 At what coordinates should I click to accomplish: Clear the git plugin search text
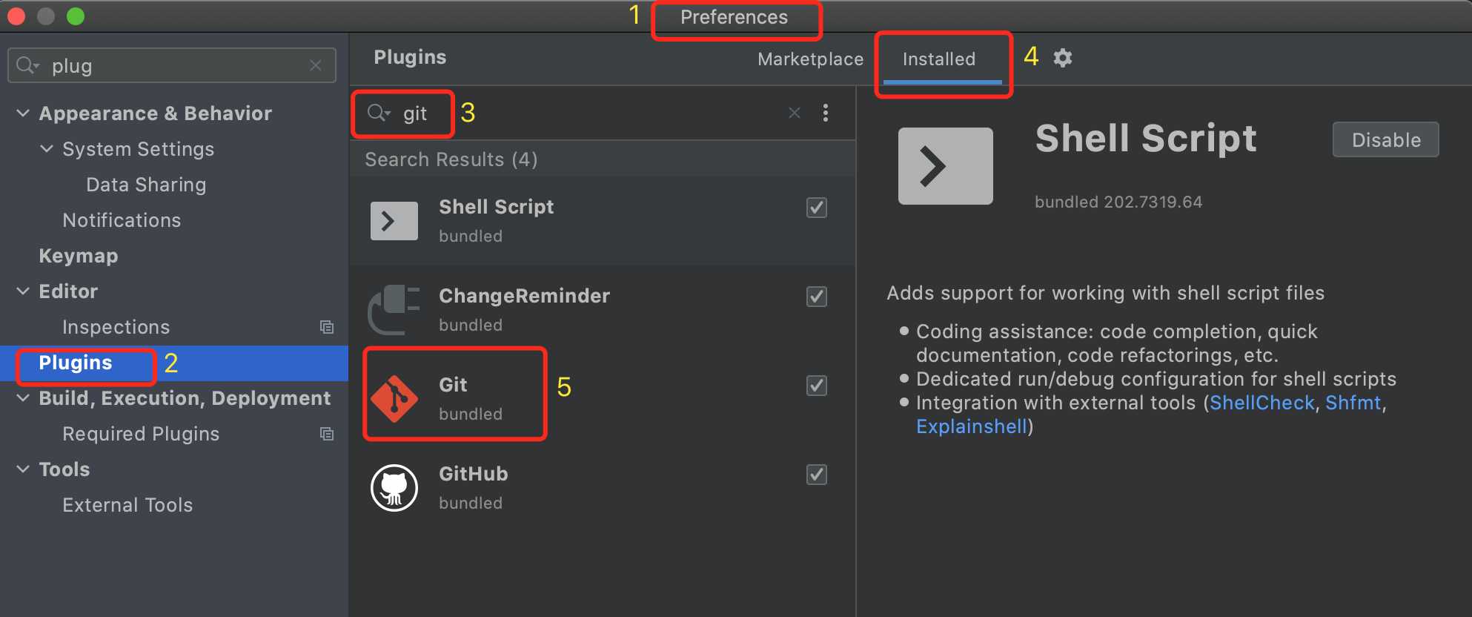795,113
